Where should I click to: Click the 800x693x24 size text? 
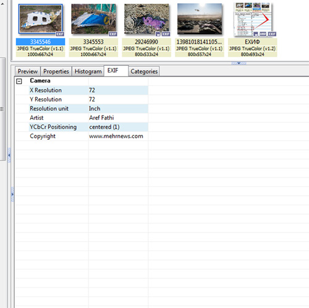252,54
